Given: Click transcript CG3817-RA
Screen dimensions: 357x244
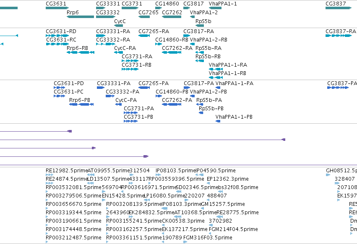Looking at the screenshot, I should (x=199, y=31).
